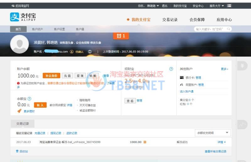The image size is (251, 162).
Task: Click the 集分宝 0 count link
Action: [190, 100]
